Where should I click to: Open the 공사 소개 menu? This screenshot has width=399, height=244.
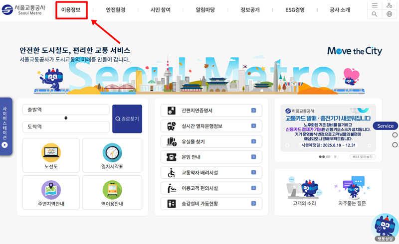340,10
